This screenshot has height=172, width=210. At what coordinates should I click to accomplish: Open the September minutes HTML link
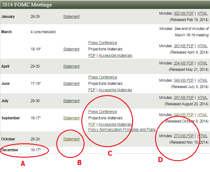pos(202,115)
